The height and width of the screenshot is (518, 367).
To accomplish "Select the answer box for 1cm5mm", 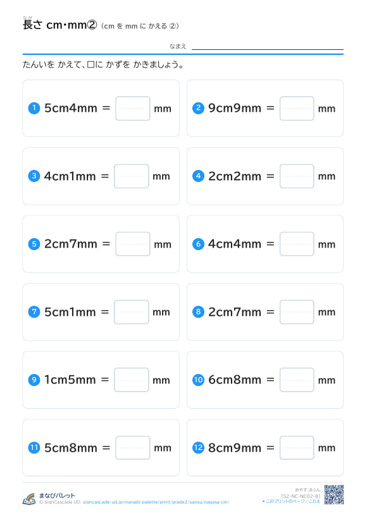I will click(132, 380).
